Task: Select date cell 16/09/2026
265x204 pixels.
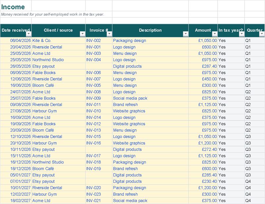Action: click(16, 118)
